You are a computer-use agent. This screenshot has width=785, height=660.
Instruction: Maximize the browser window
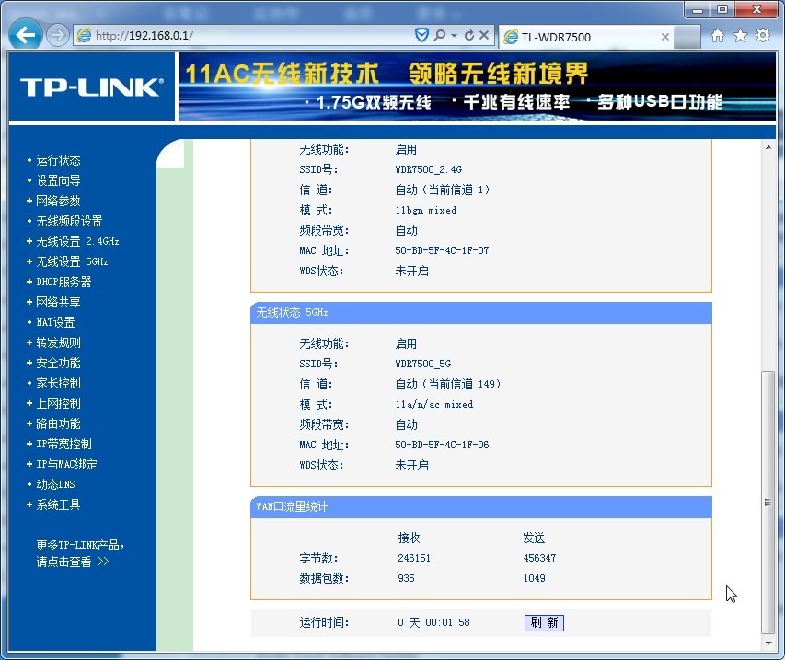coord(722,9)
